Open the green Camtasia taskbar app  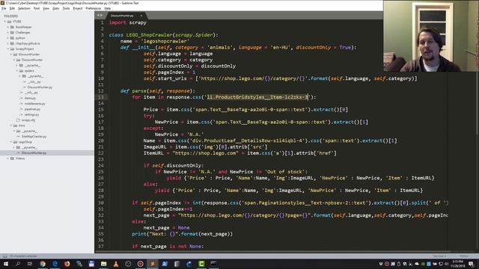click(201, 264)
